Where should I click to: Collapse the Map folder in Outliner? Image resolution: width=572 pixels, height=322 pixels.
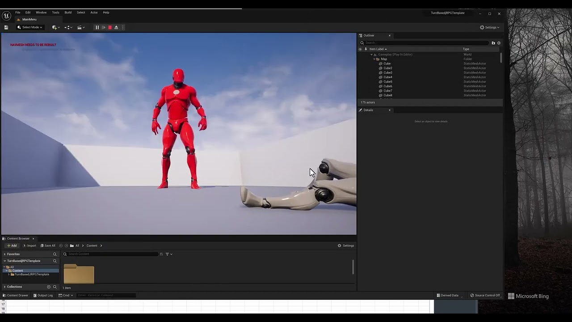374,59
